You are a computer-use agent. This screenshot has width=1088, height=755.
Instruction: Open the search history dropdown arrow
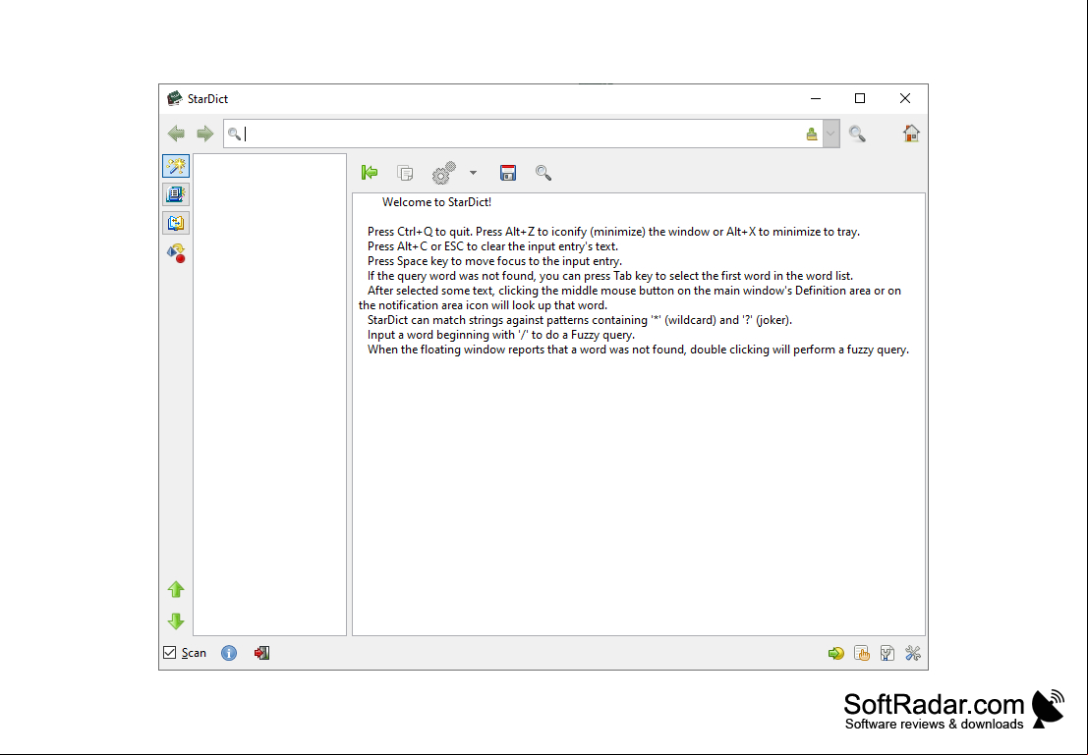[830, 134]
